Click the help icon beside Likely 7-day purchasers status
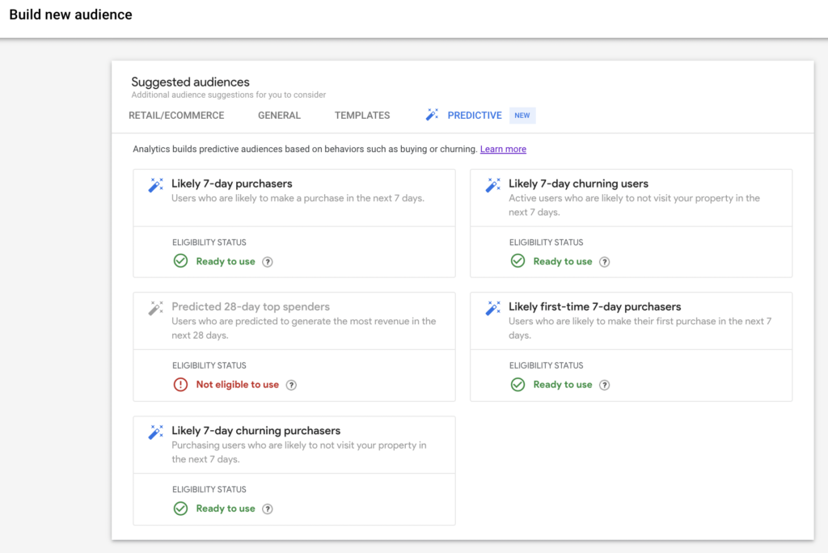This screenshot has width=828, height=553. pyautogui.click(x=268, y=262)
